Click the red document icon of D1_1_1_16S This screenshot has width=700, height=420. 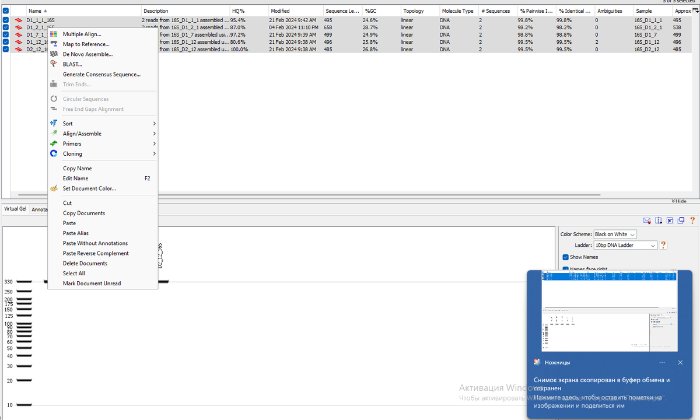pos(19,20)
